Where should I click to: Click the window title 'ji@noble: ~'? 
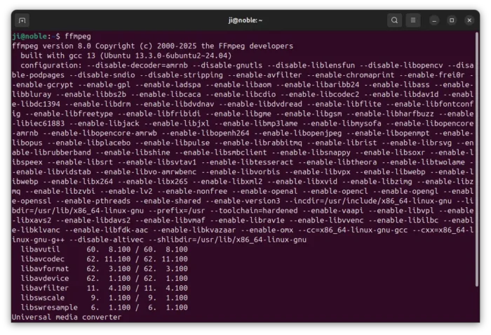tap(245, 20)
